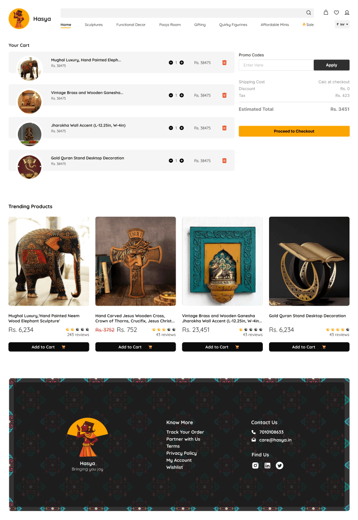Open the Pooja Room category
Screen dimensions: 358x520
(170, 25)
